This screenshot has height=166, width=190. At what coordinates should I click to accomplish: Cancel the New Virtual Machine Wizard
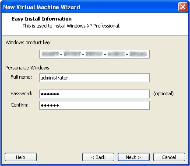(x=169, y=157)
